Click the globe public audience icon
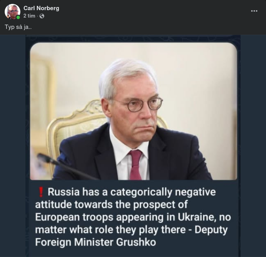The image size is (266, 257). (42, 16)
